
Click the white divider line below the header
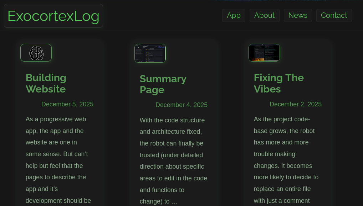[x=181, y=31]
